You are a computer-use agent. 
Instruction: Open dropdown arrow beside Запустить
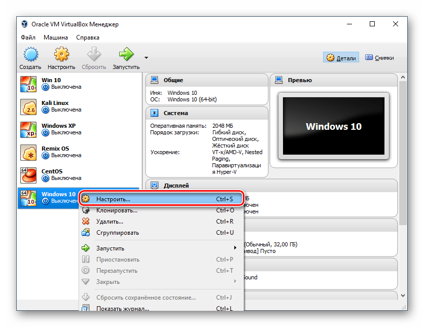[x=146, y=58]
